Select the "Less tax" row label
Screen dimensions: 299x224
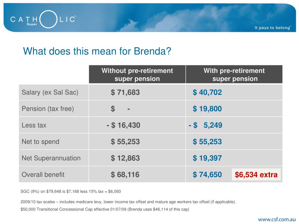tap(34, 125)
